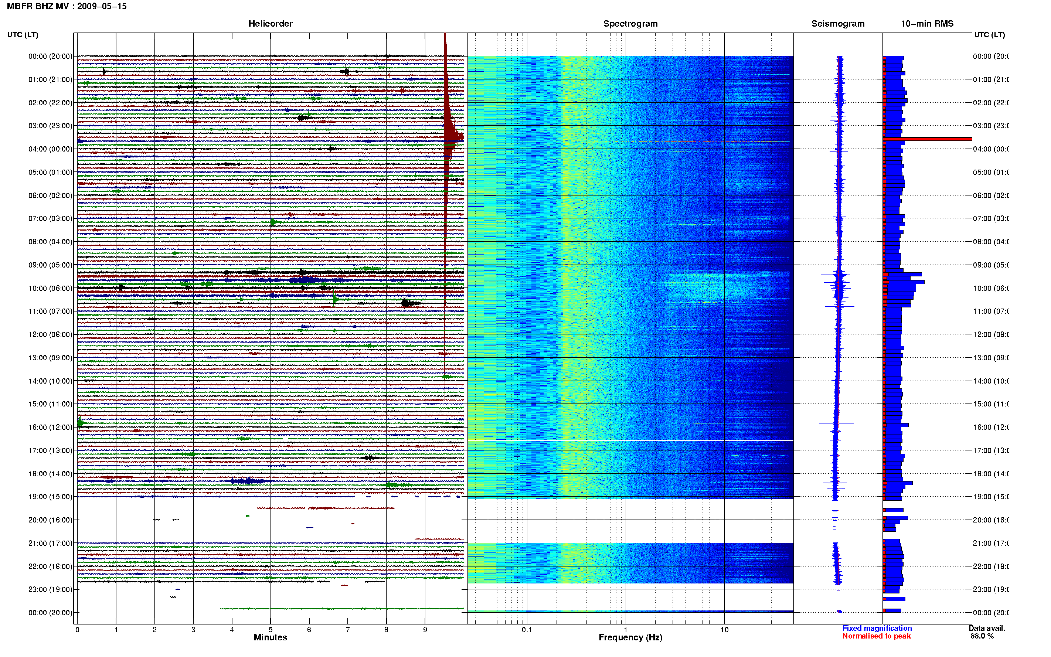This screenshot has height=657, width=1051.
Task: Click the blue 'Fixed magnification' legend text
Action: click(x=877, y=628)
